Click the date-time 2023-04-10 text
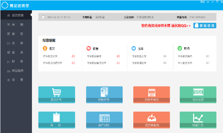This screenshot has height=133, width=223. (x=59, y=17)
